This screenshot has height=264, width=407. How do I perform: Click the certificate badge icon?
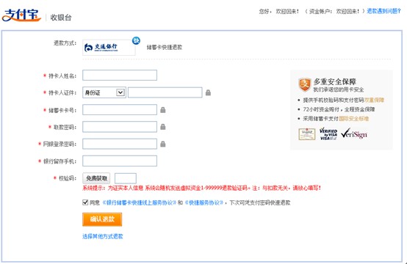click(x=307, y=134)
